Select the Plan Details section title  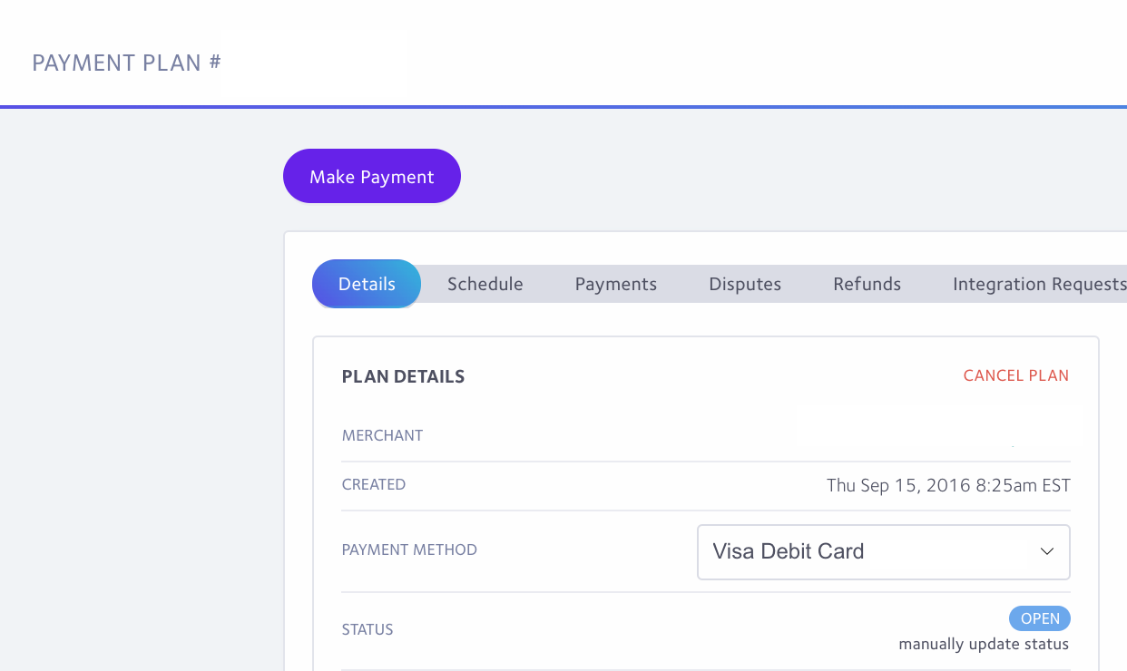403,375
